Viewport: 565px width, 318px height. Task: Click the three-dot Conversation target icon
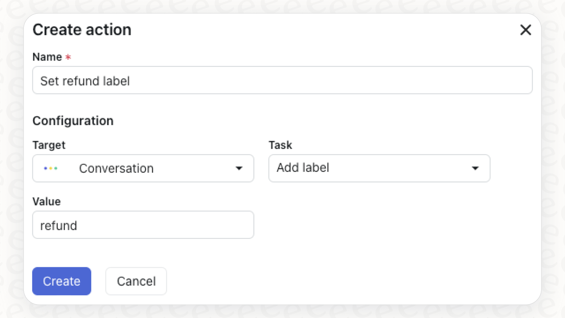click(x=50, y=168)
